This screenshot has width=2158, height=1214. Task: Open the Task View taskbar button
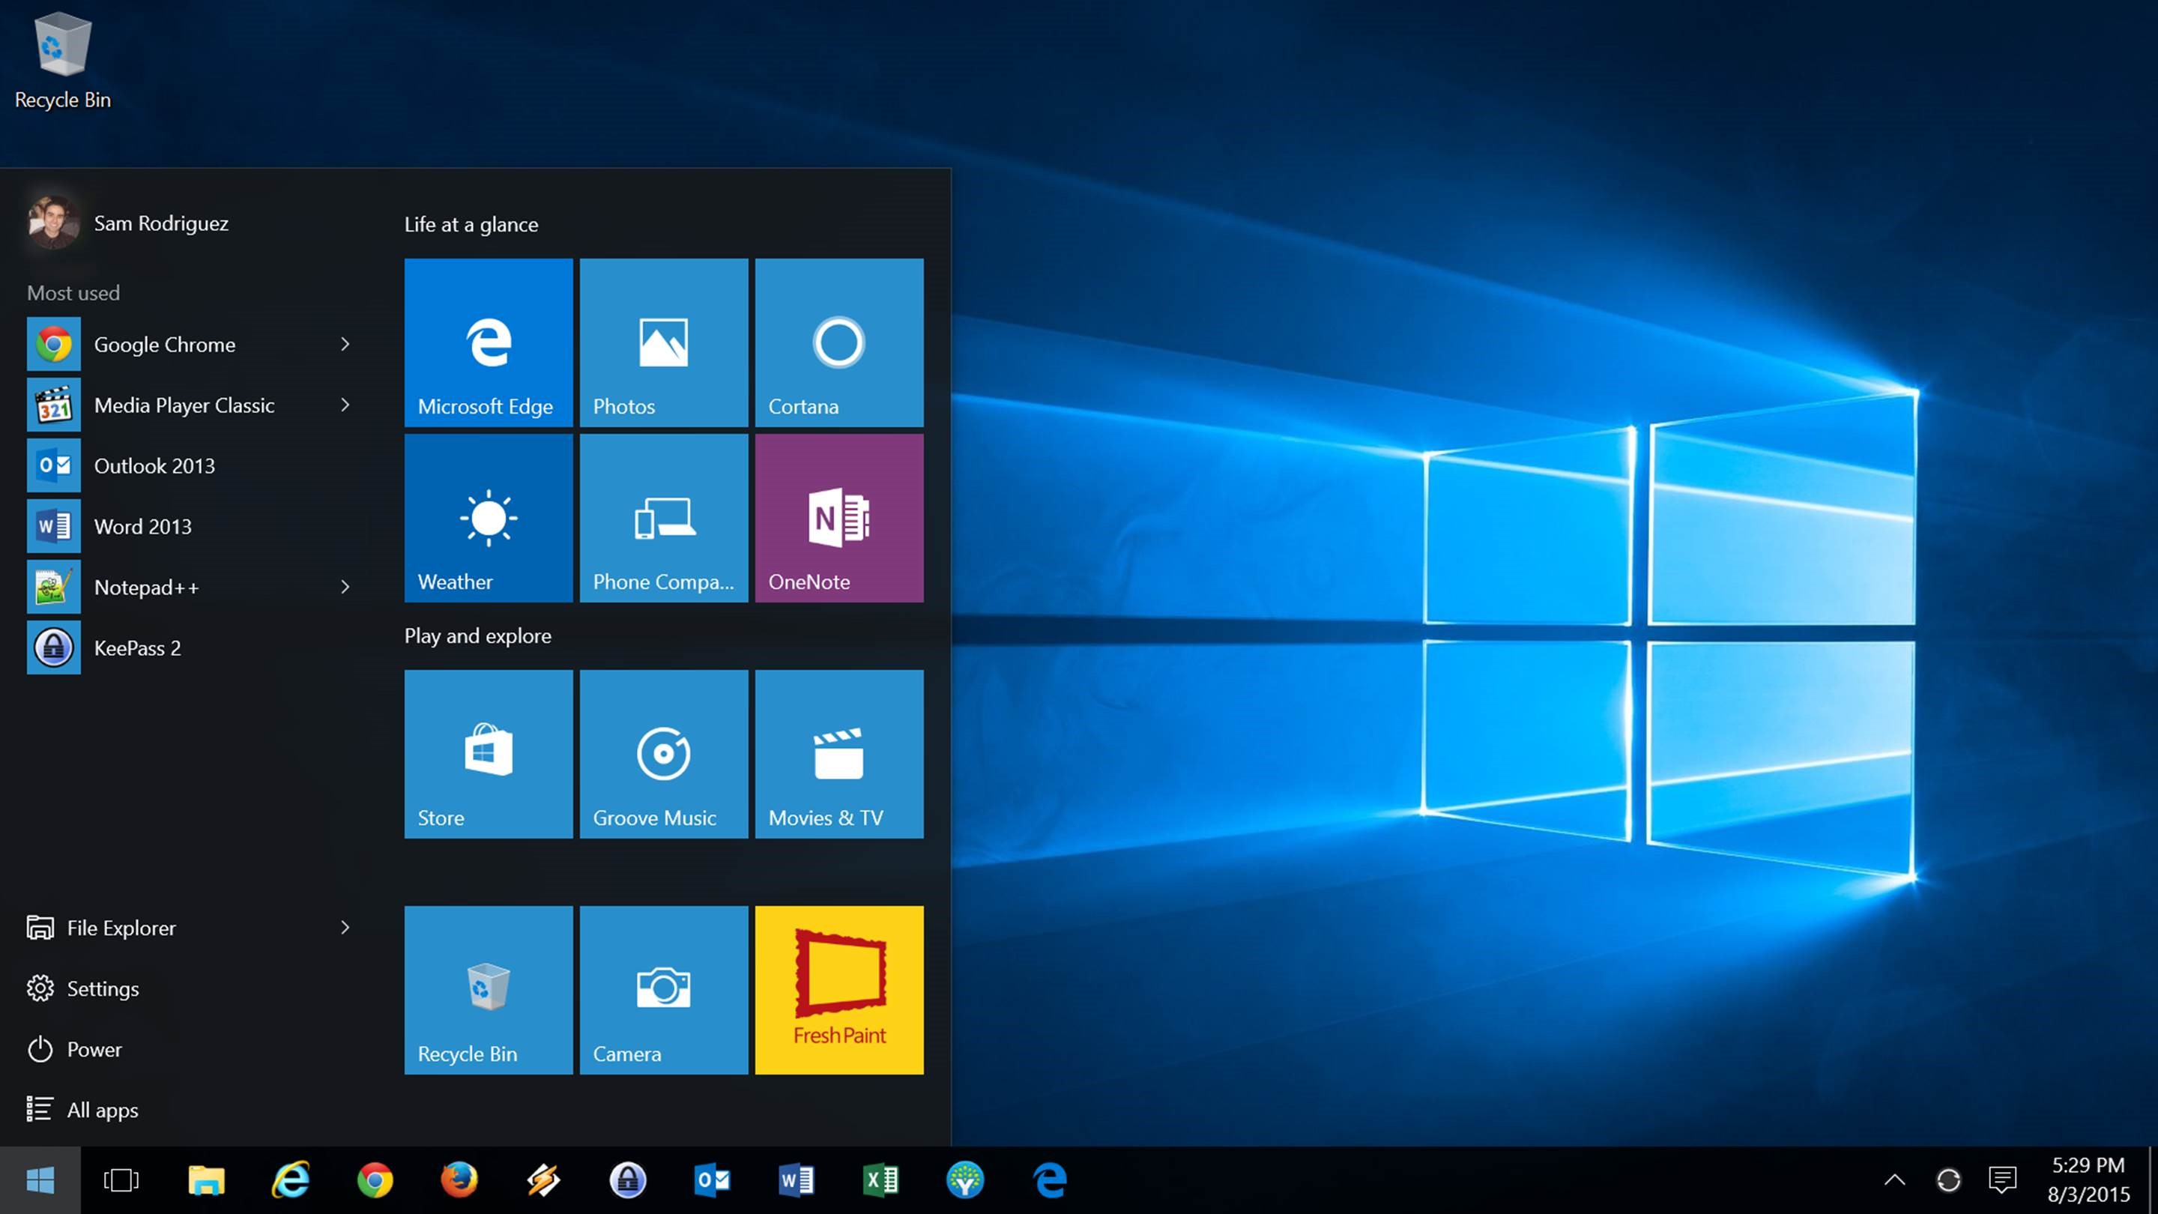point(121,1180)
